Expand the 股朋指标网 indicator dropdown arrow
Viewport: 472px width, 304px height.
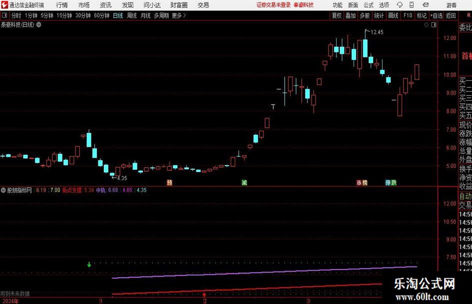click(3, 190)
